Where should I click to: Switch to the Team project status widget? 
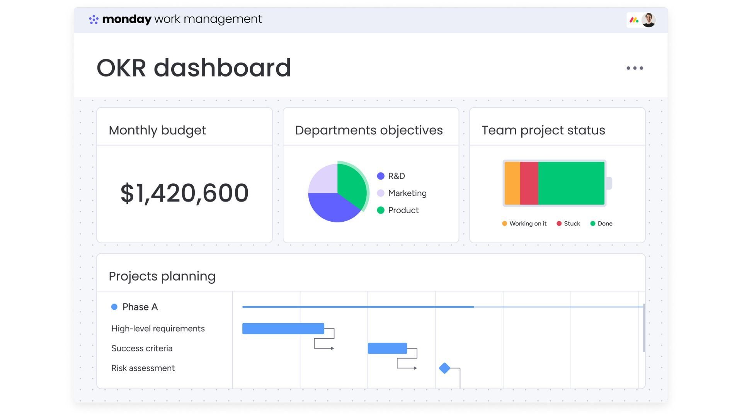[543, 130]
